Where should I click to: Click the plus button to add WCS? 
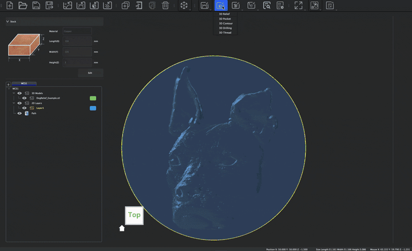pos(8,84)
